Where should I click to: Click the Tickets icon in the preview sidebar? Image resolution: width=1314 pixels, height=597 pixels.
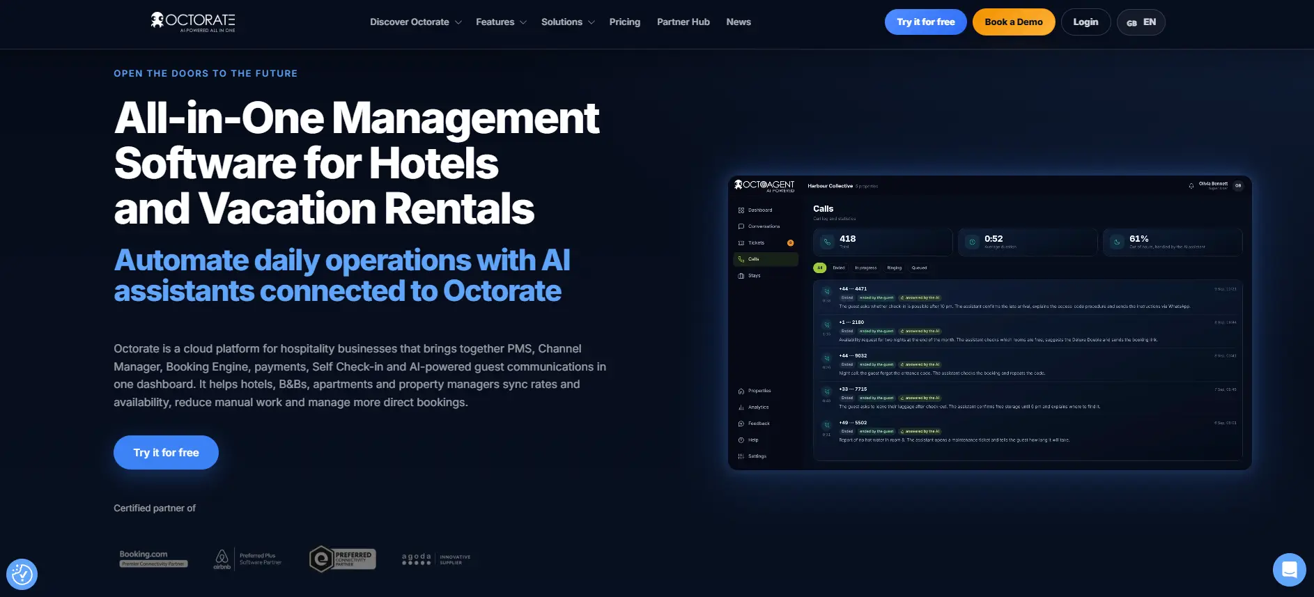point(741,243)
